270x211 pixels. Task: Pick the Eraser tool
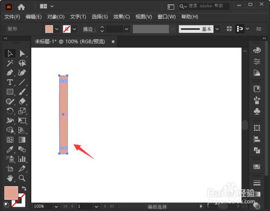[22, 102]
